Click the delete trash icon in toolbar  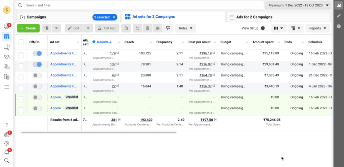pyautogui.click(x=147, y=28)
